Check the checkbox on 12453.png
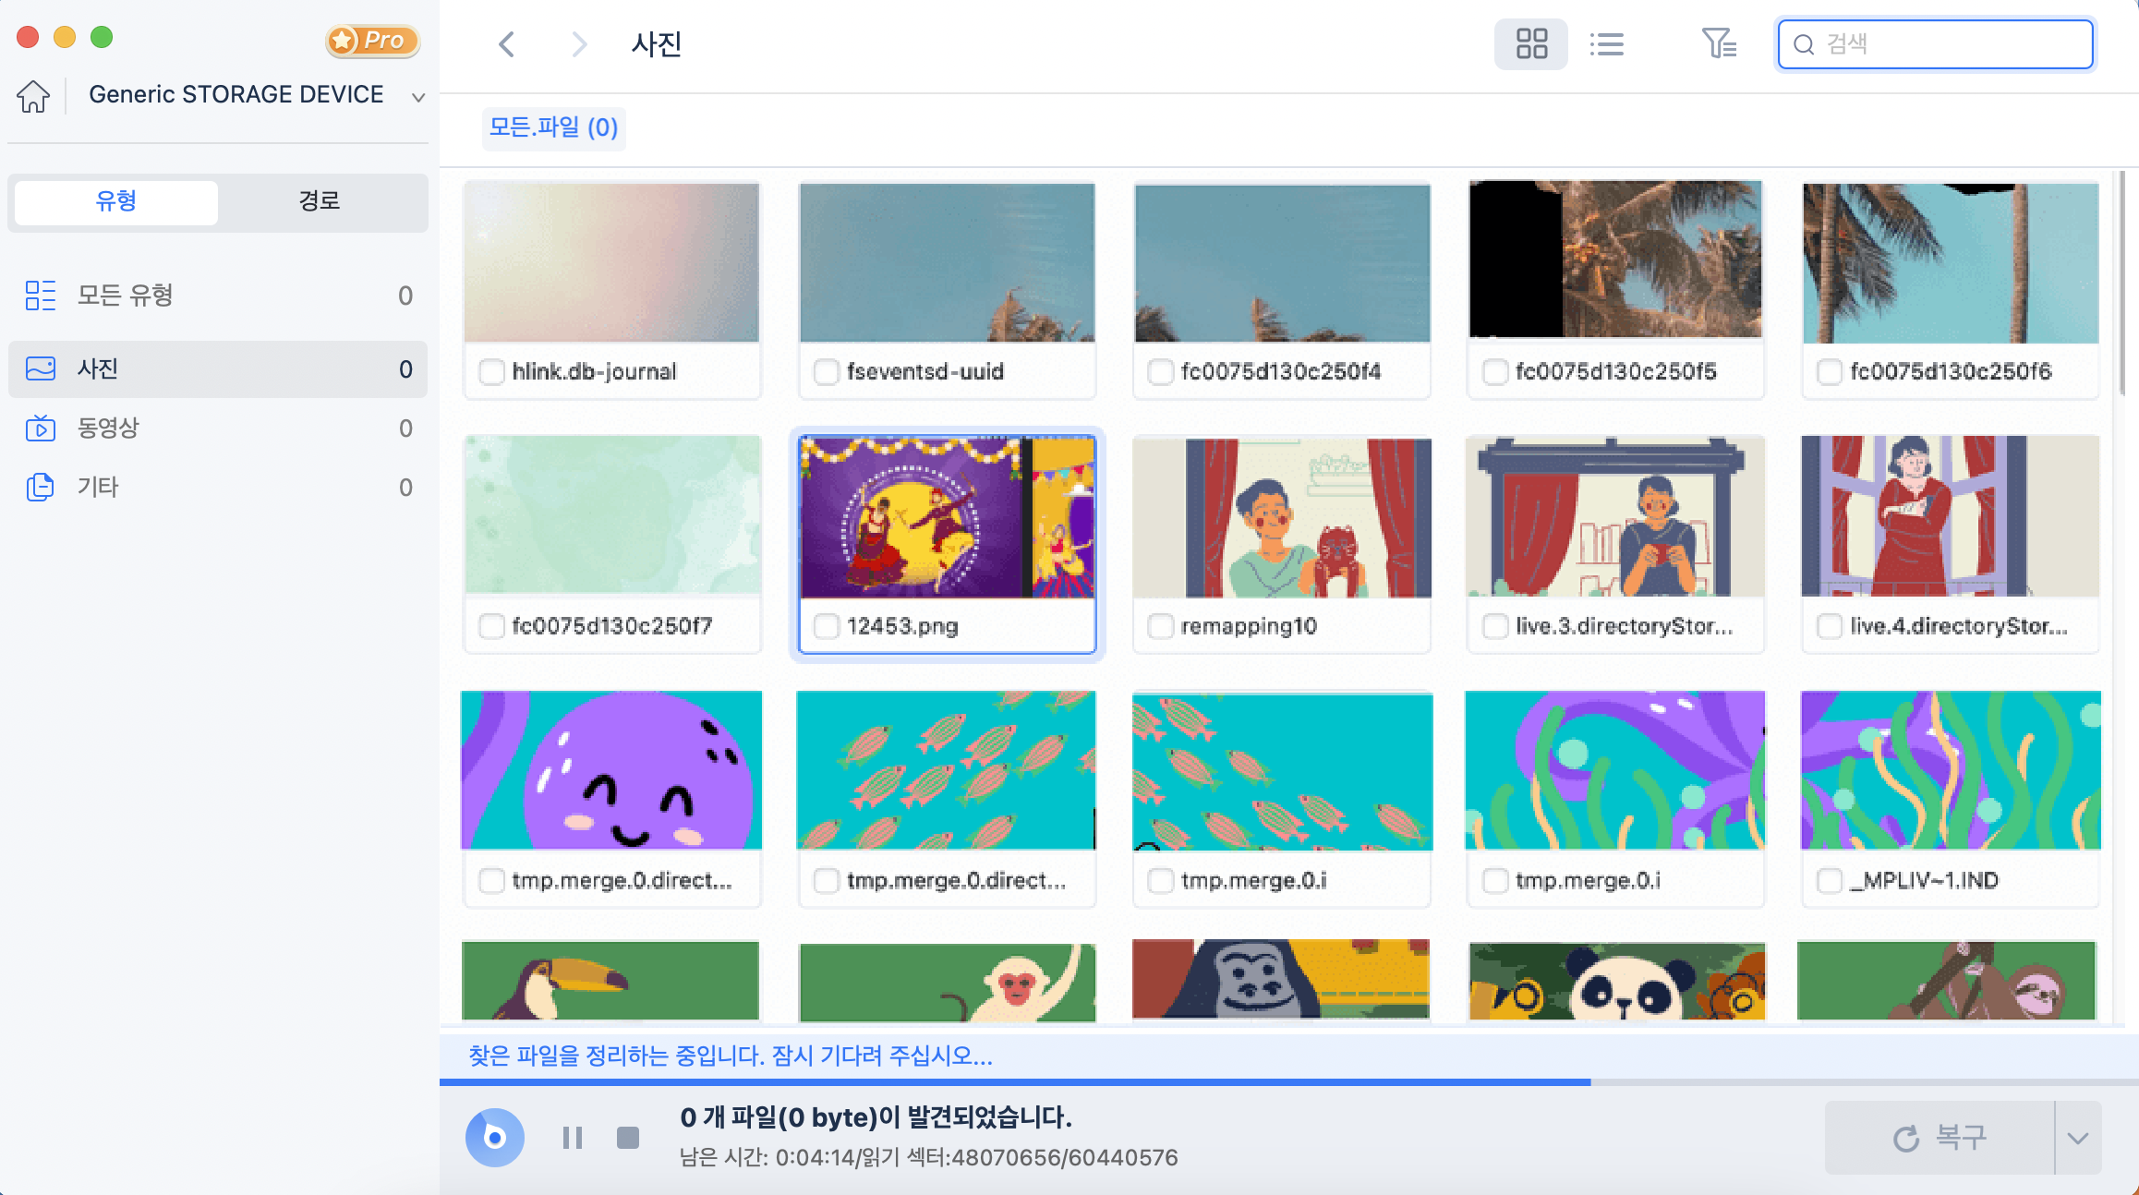Viewport: 2139px width, 1195px height. click(825, 625)
